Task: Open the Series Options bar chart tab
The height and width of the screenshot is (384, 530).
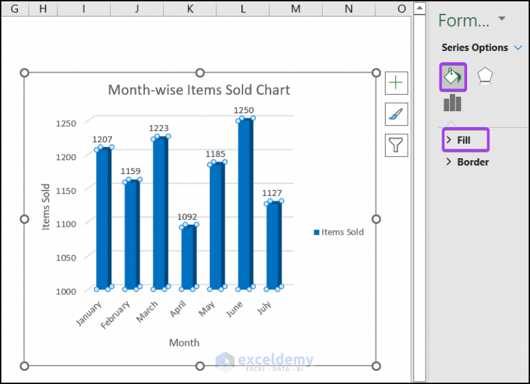Action: [452, 103]
